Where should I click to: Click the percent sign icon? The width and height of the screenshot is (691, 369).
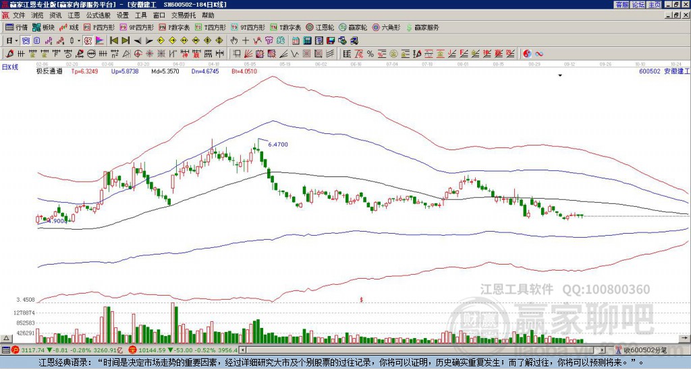click(370, 54)
